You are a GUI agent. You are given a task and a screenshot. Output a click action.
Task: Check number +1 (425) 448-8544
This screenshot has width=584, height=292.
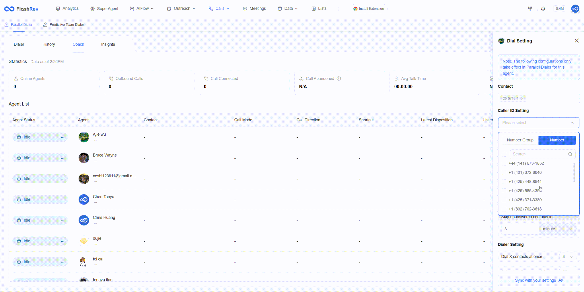pyautogui.click(x=504, y=182)
